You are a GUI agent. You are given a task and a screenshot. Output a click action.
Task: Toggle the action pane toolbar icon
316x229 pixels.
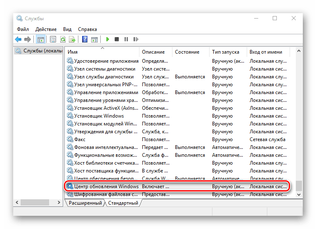click(94, 40)
